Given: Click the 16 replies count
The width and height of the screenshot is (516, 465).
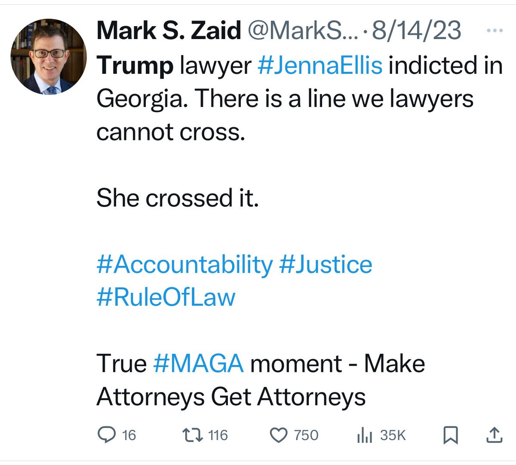Looking at the screenshot, I should (x=129, y=435).
